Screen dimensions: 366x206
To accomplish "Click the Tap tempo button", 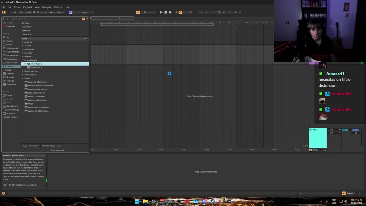I will click(21, 12).
